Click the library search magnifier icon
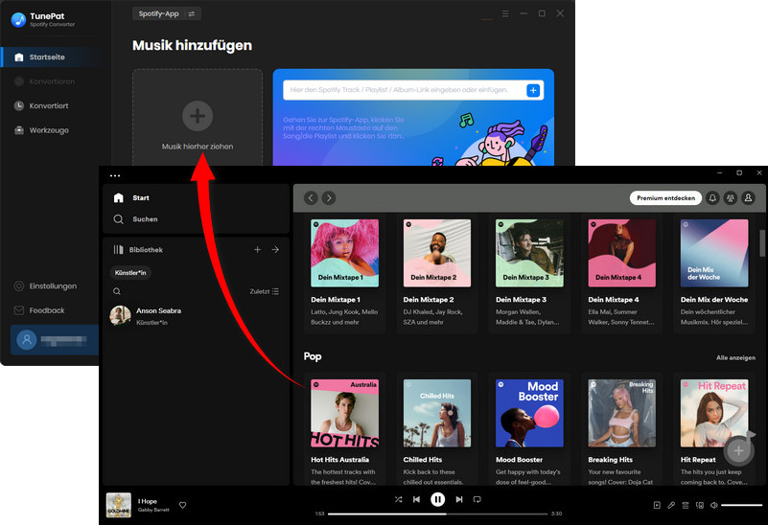Viewport: 768px width, 525px height. (117, 291)
